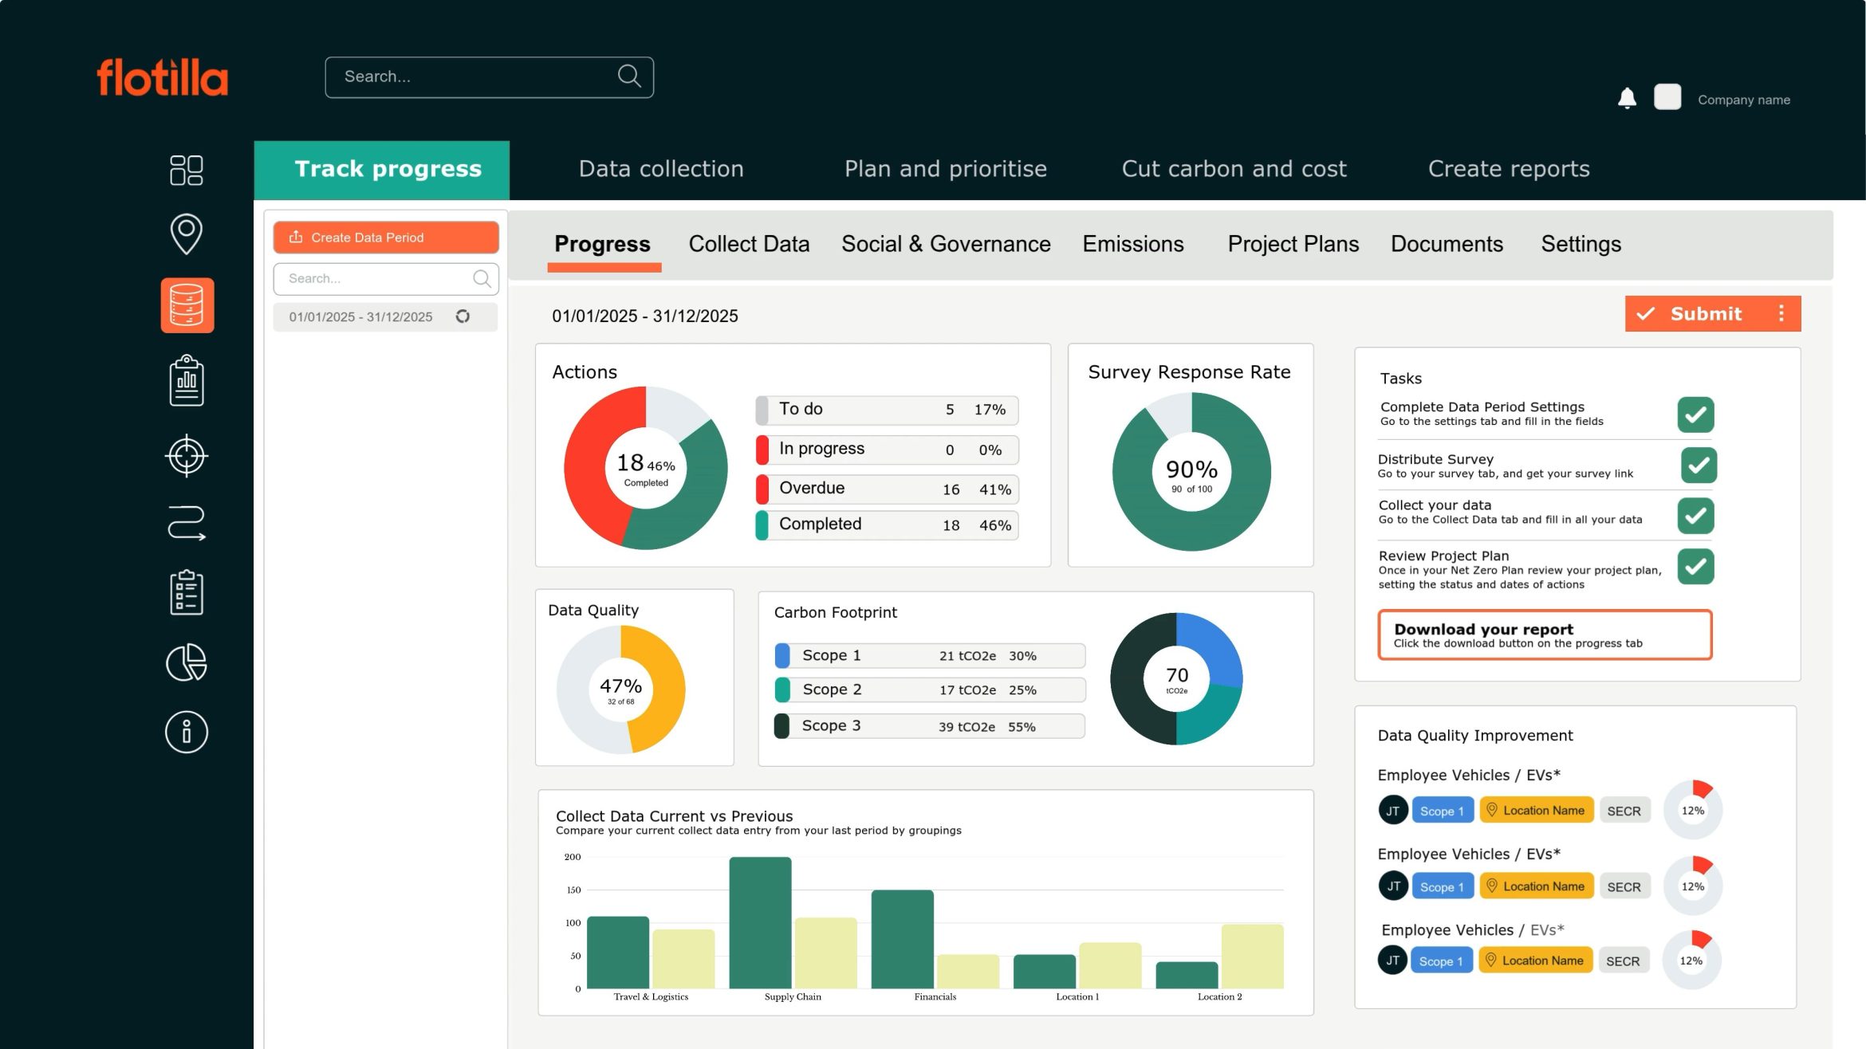The width and height of the screenshot is (1866, 1049).
Task: Click Download your report
Action: (x=1544, y=635)
